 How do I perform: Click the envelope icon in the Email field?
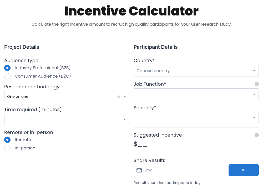[x=139, y=170]
